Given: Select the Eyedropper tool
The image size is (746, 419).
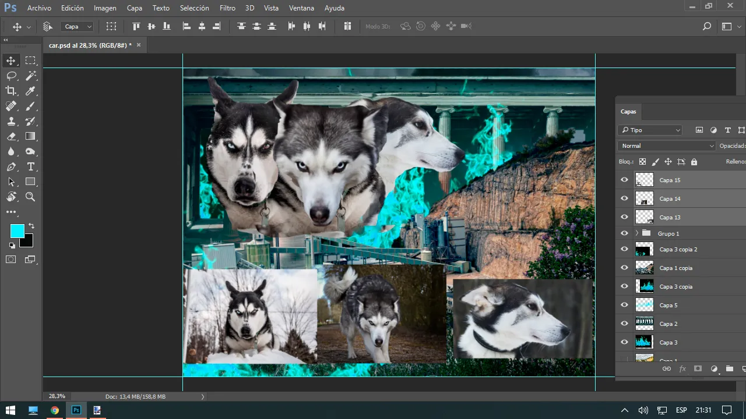Looking at the screenshot, I should [30, 91].
